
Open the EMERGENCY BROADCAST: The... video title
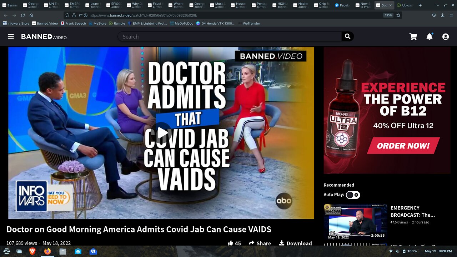point(412,211)
